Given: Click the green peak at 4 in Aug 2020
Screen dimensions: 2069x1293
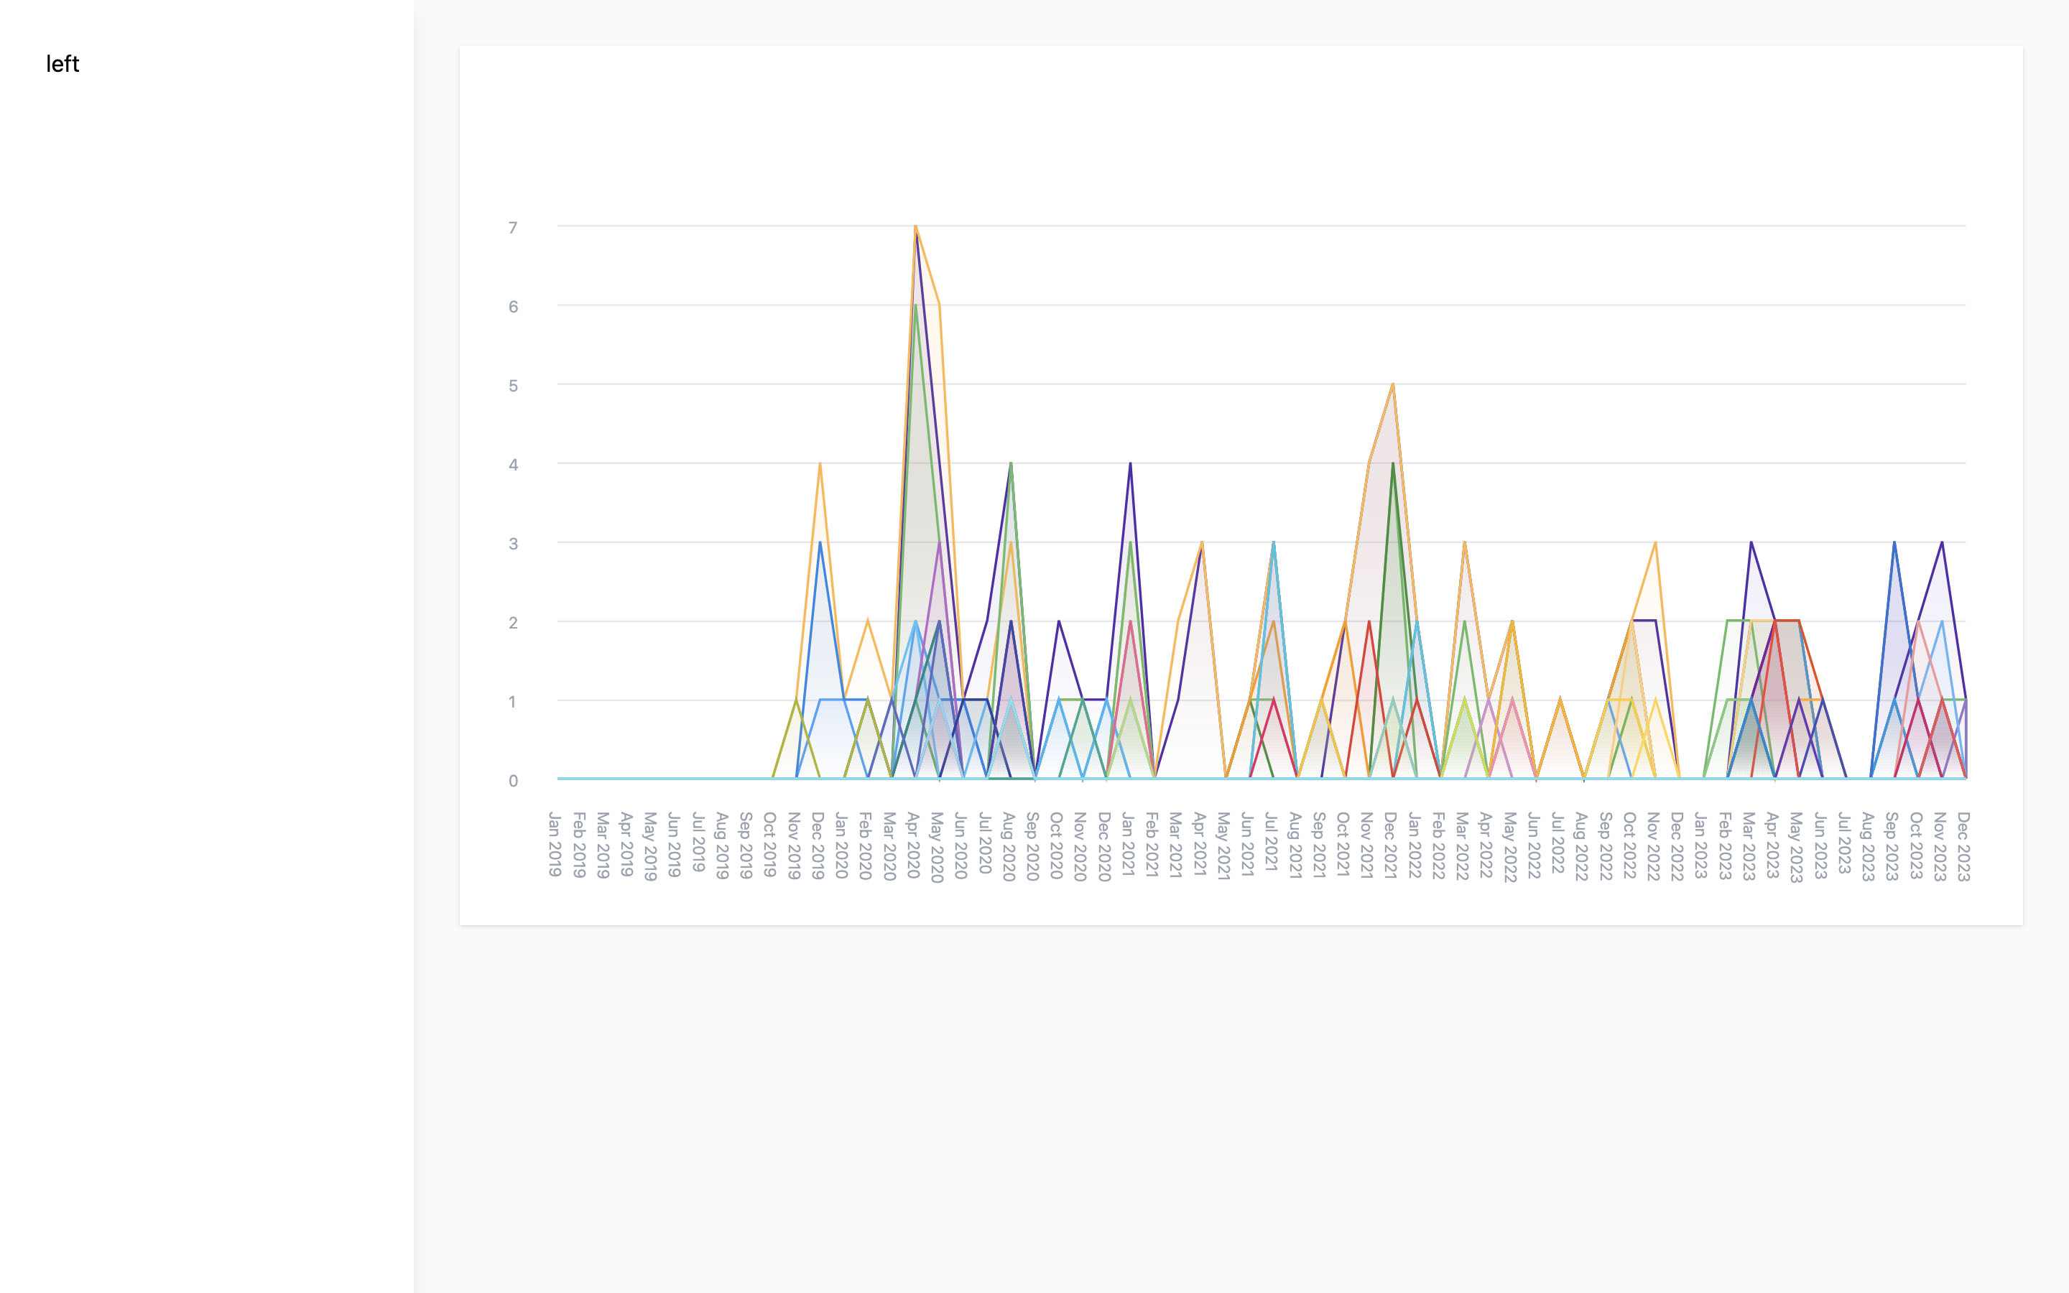Looking at the screenshot, I should pyautogui.click(x=1012, y=463).
